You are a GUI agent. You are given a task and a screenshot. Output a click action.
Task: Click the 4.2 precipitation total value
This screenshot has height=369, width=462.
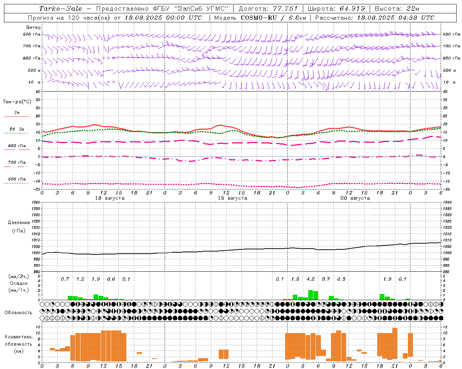[310, 279]
